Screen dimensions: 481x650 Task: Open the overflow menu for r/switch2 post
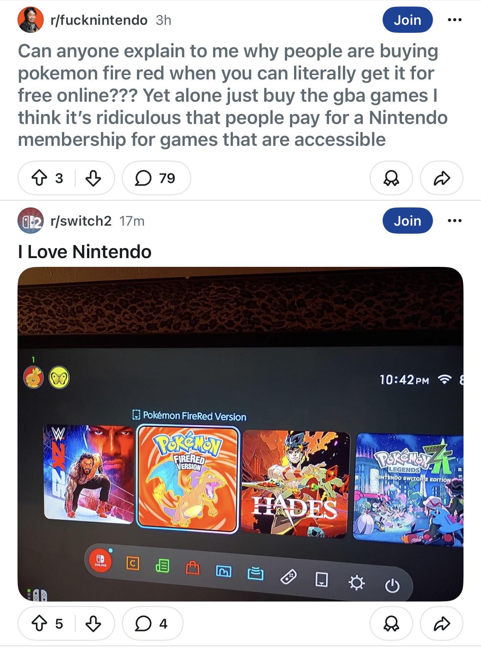[455, 221]
